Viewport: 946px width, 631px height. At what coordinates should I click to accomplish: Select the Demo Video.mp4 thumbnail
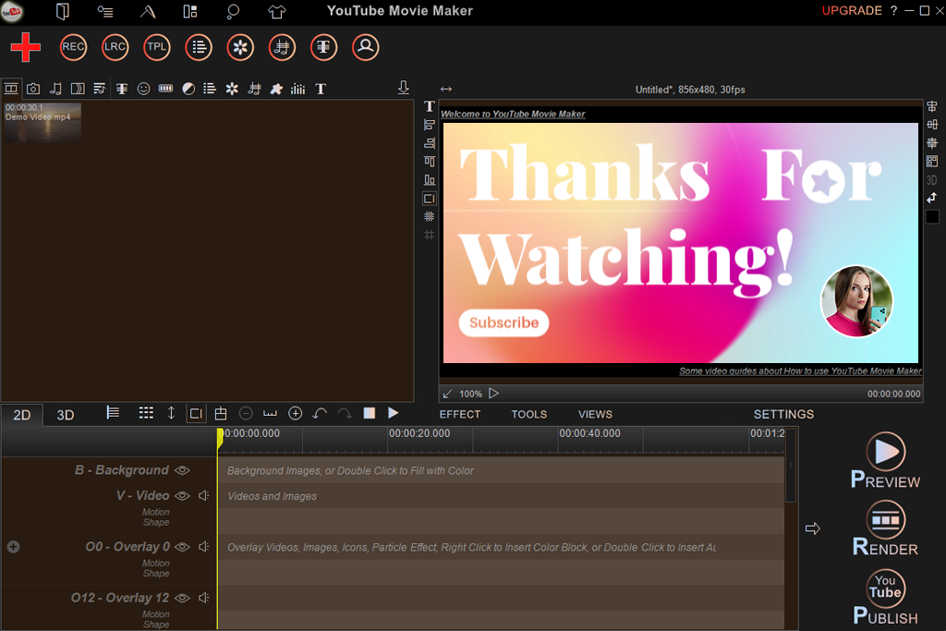click(42, 123)
